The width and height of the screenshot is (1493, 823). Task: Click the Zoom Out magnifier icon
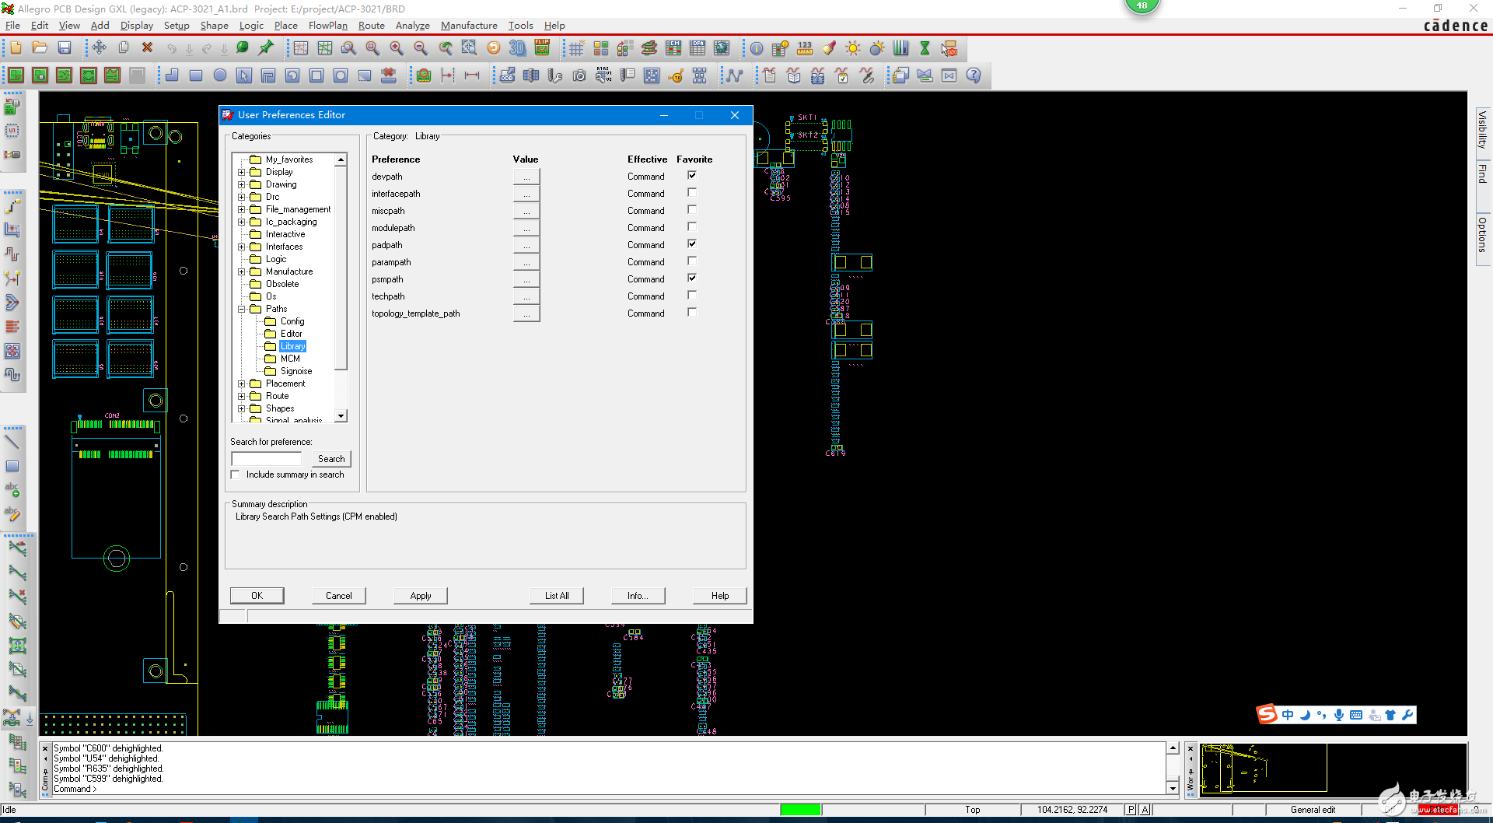coord(421,48)
